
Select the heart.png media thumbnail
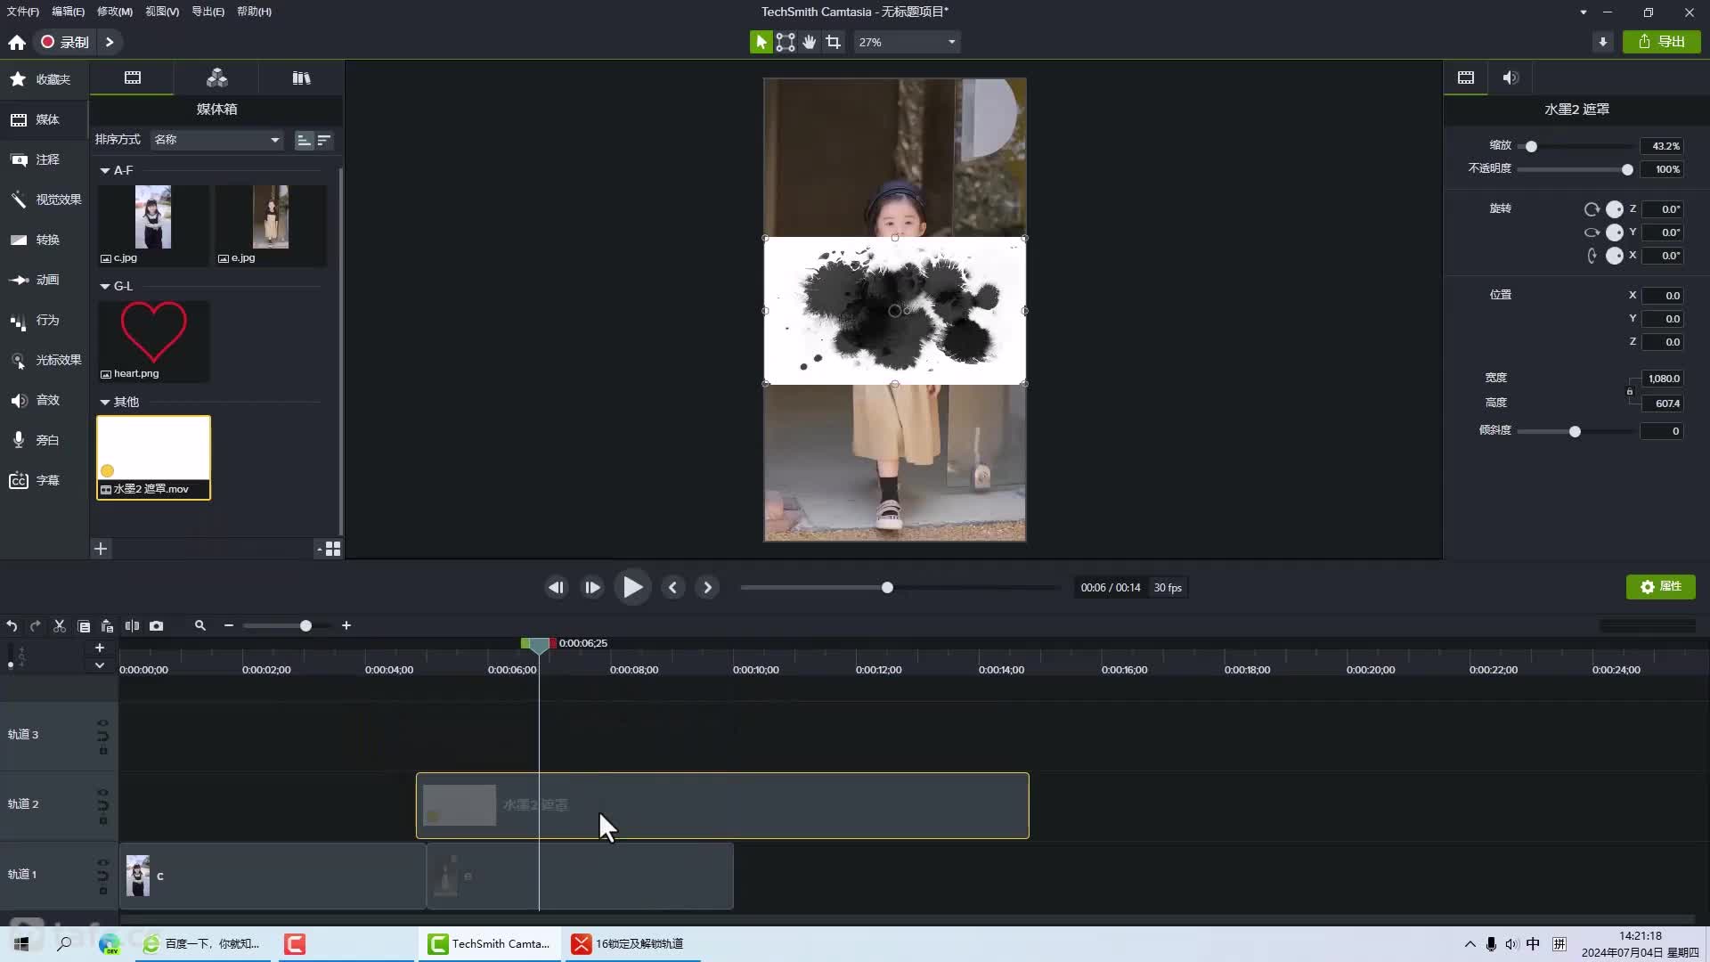point(153,341)
